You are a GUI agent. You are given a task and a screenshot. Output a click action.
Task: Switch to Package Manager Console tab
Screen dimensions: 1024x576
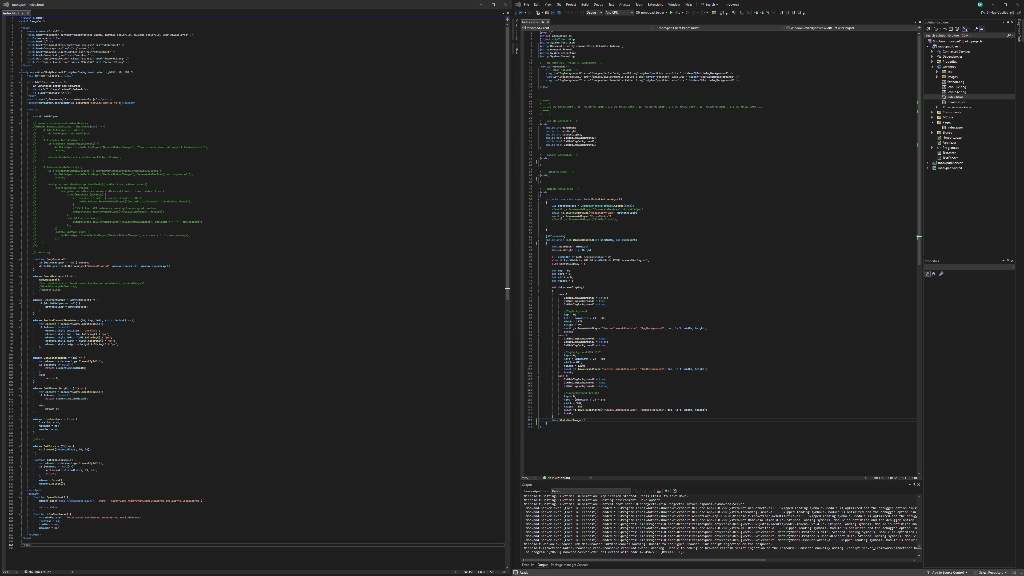tap(569, 565)
